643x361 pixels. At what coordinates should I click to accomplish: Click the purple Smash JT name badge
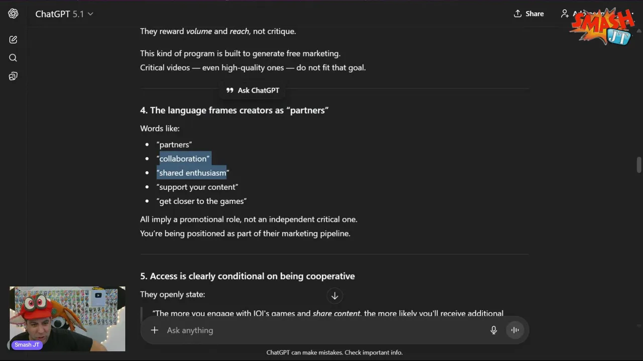(27, 345)
